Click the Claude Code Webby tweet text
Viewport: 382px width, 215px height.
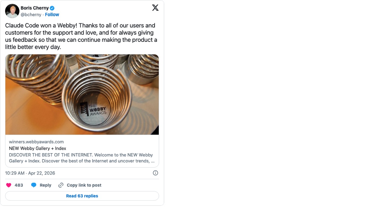[81, 36]
